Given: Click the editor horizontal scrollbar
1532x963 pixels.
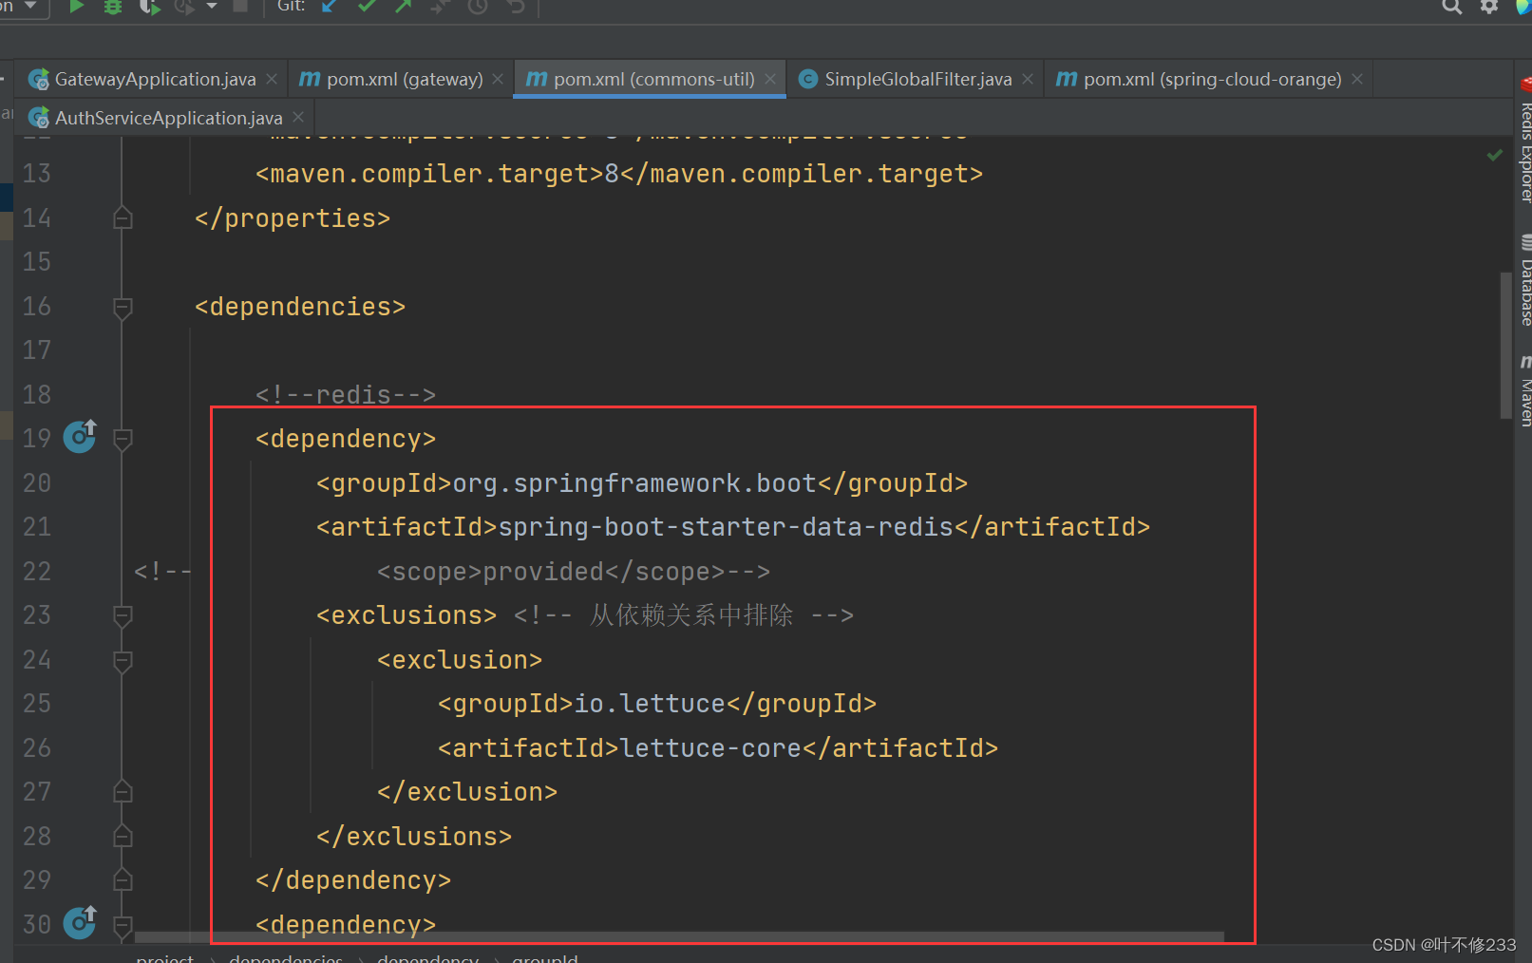Looking at the screenshot, I should pos(679,937).
